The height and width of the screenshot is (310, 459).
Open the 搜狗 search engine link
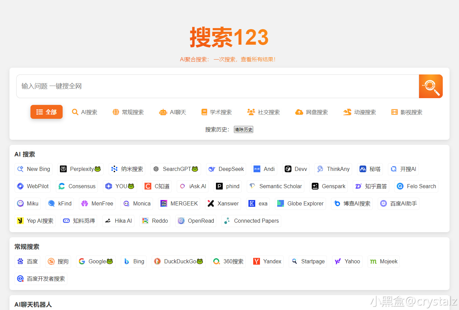(58, 261)
